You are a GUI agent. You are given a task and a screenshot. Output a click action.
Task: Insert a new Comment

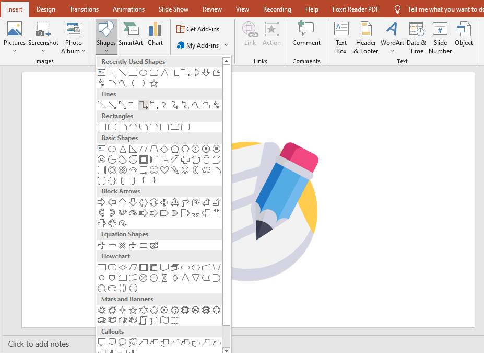306,35
